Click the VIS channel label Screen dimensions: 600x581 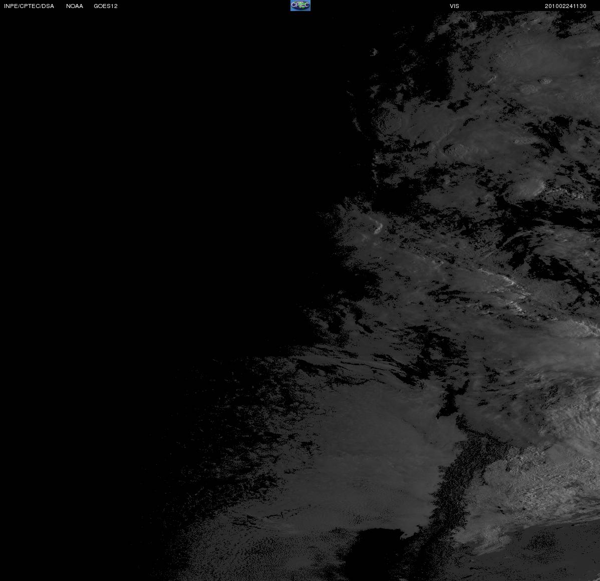[x=455, y=6]
